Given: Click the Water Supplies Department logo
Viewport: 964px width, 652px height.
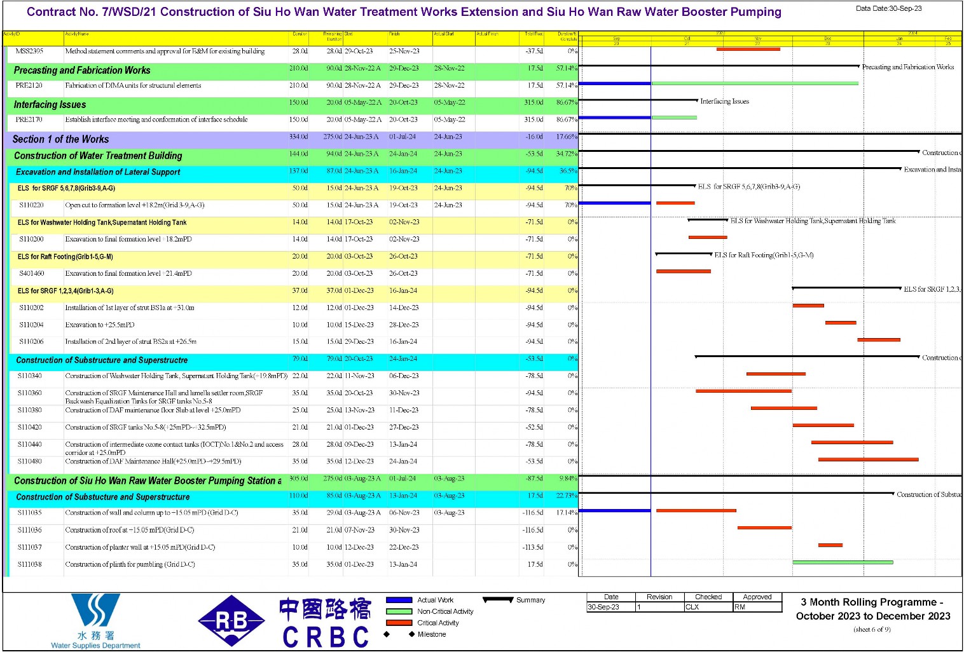Looking at the screenshot, I should coord(95,621).
